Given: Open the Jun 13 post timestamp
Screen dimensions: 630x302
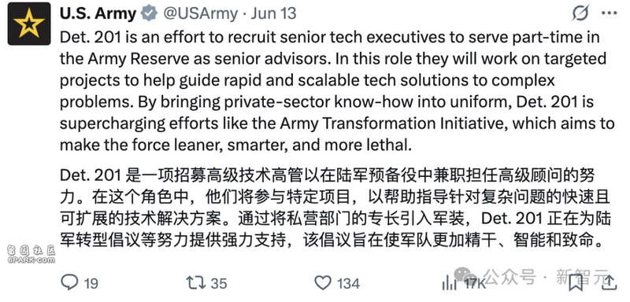Looking at the screenshot, I should pos(273,14).
